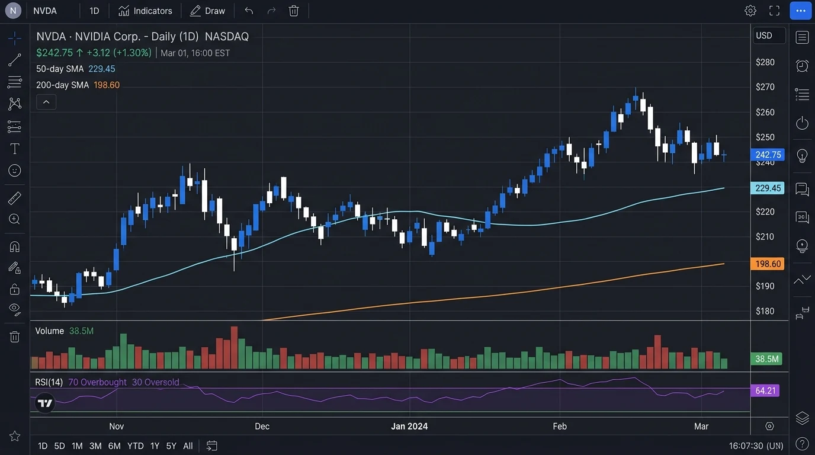
Task: Click the 242.75 current price label
Action: click(768, 155)
